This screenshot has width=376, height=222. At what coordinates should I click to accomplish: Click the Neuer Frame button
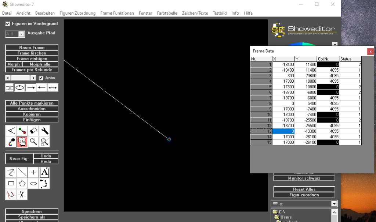point(32,48)
